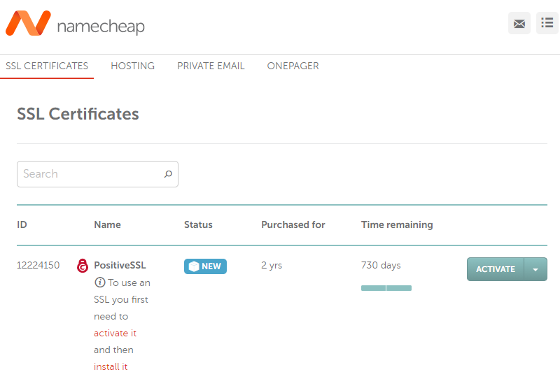This screenshot has height=372, width=560.
Task: Select the OnePager tab
Action: [293, 66]
